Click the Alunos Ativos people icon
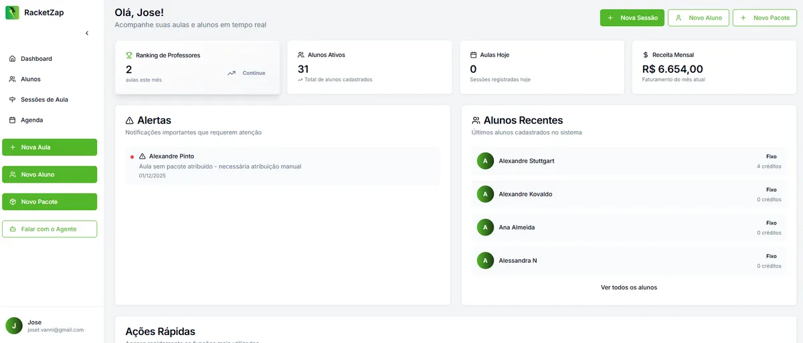Viewport: 803px width, 343px height. pyautogui.click(x=301, y=55)
